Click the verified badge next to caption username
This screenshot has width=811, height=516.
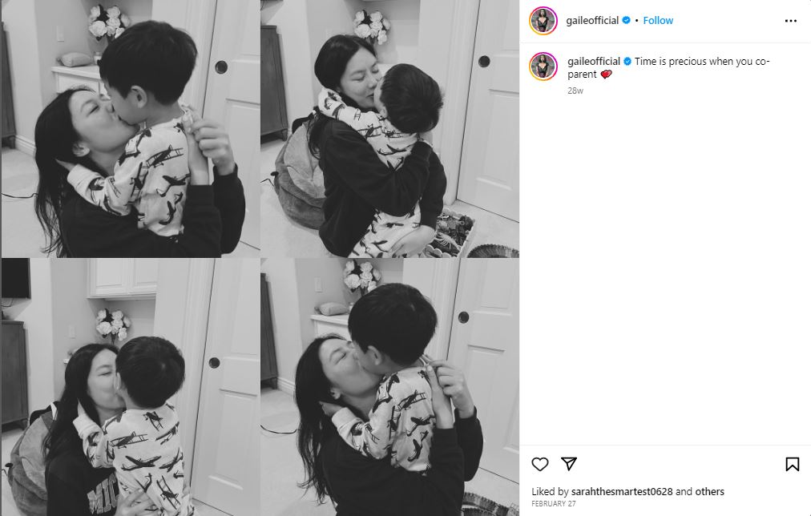627,61
